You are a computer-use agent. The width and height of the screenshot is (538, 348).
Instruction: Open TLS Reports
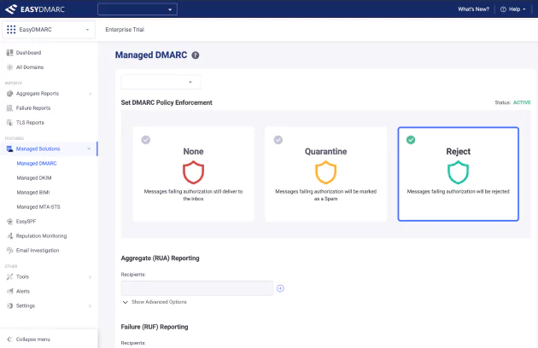pyautogui.click(x=30, y=123)
